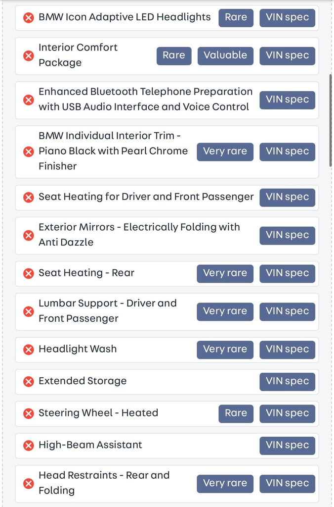
Task: Click red X icon next to Extended Storage
Action: [x=29, y=381]
